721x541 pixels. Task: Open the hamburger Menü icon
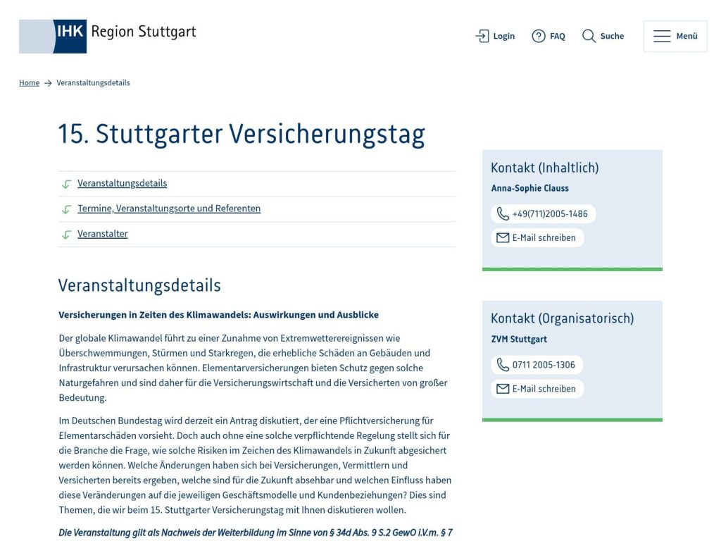coord(663,35)
